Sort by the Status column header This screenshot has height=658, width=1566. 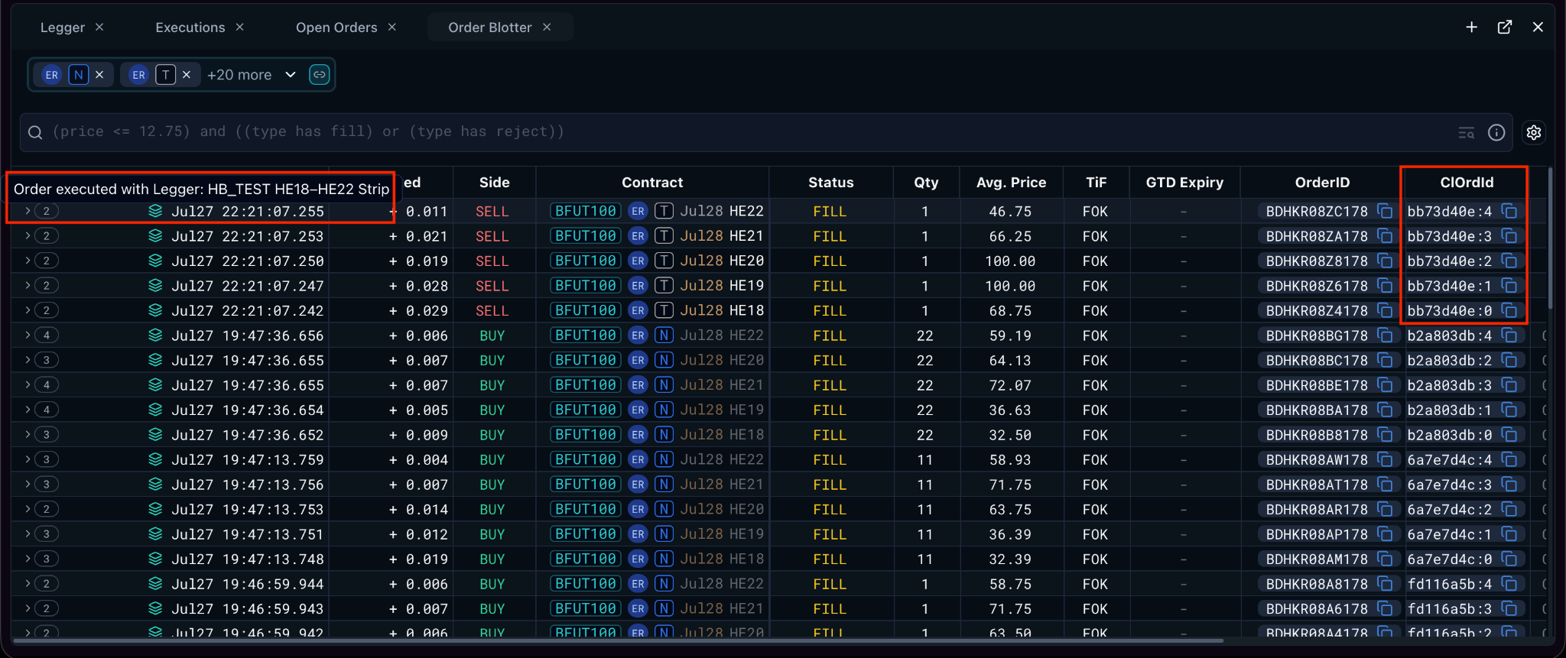click(831, 183)
